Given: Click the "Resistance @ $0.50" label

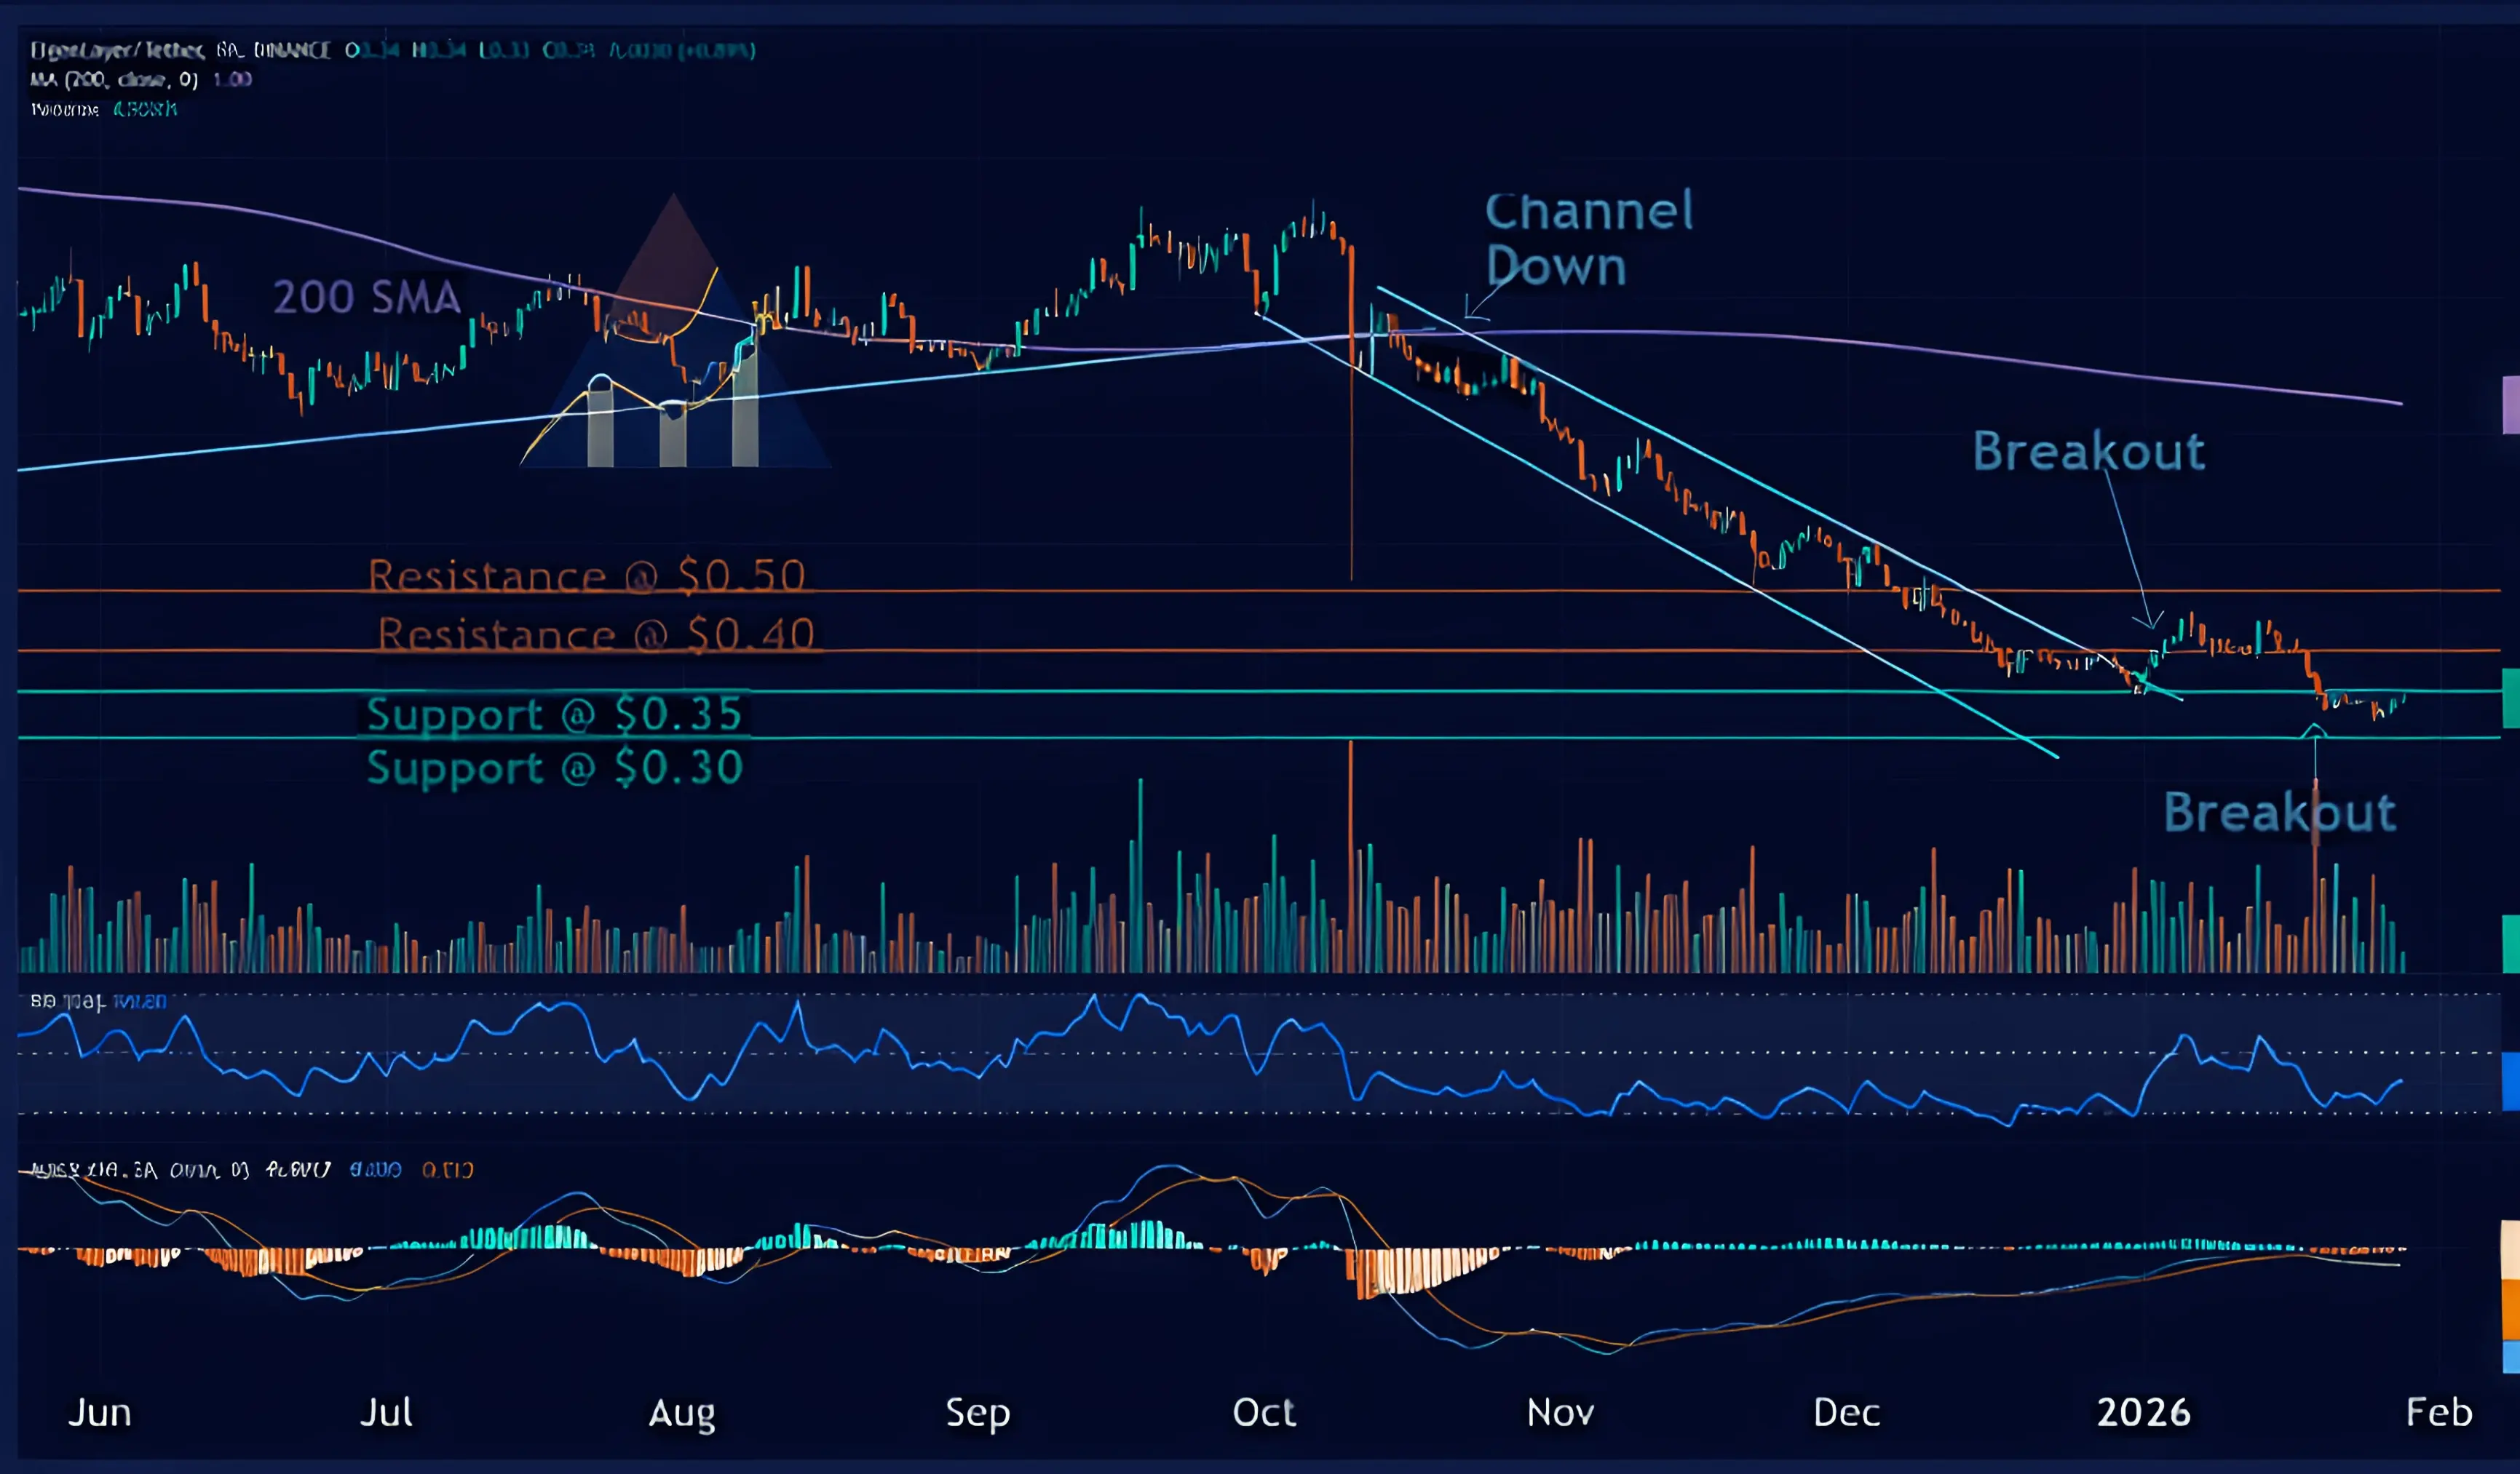Looking at the screenshot, I should (x=586, y=575).
